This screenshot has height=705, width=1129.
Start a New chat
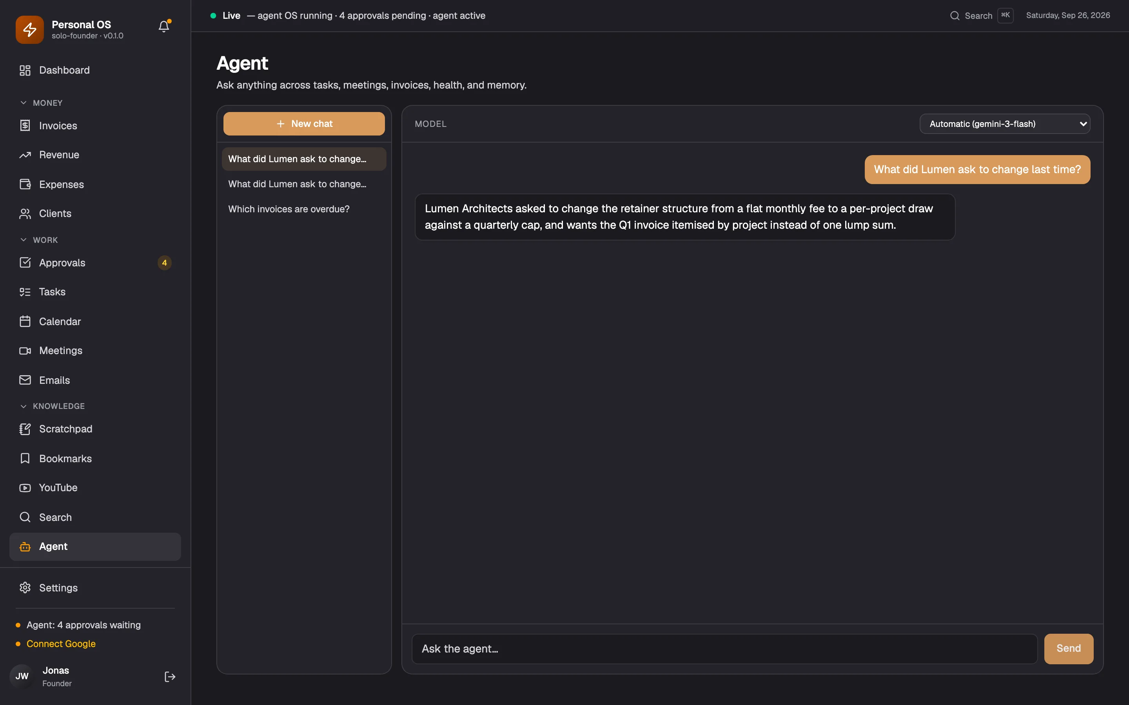[x=304, y=123]
